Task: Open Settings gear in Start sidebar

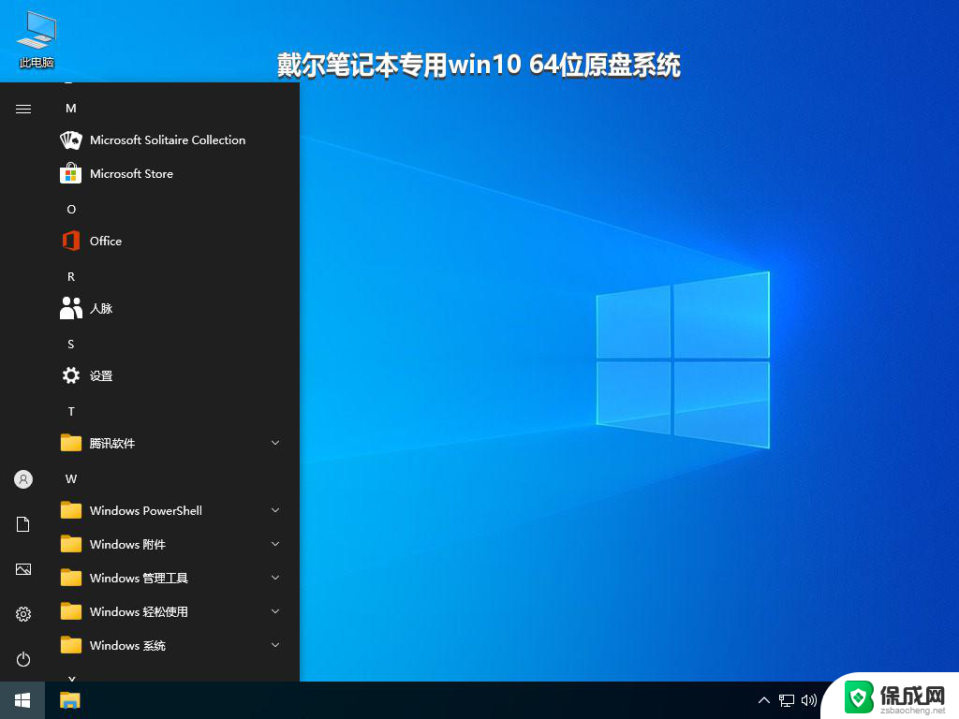Action: [23, 614]
